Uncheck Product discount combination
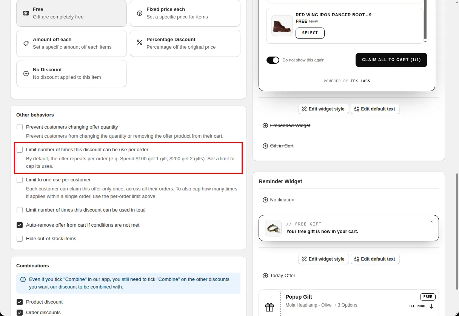The image size is (459, 316). [20, 302]
